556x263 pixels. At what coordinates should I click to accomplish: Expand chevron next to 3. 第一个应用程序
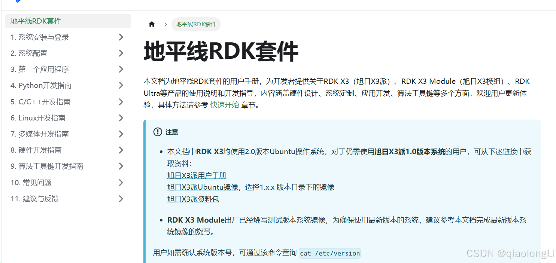click(x=121, y=69)
